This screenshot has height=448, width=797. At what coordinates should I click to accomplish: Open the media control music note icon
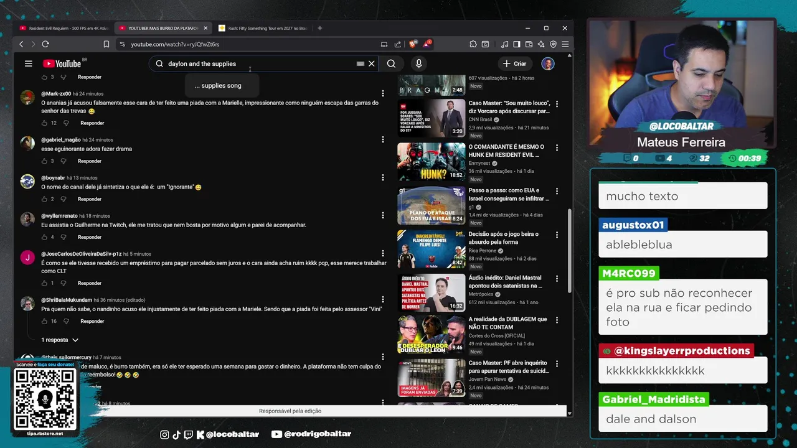[505, 44]
